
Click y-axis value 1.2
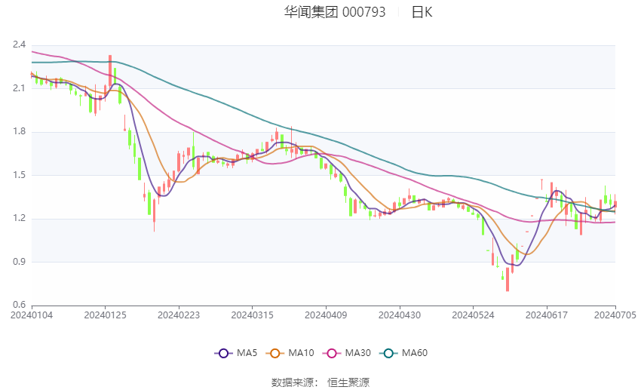pos(19,218)
